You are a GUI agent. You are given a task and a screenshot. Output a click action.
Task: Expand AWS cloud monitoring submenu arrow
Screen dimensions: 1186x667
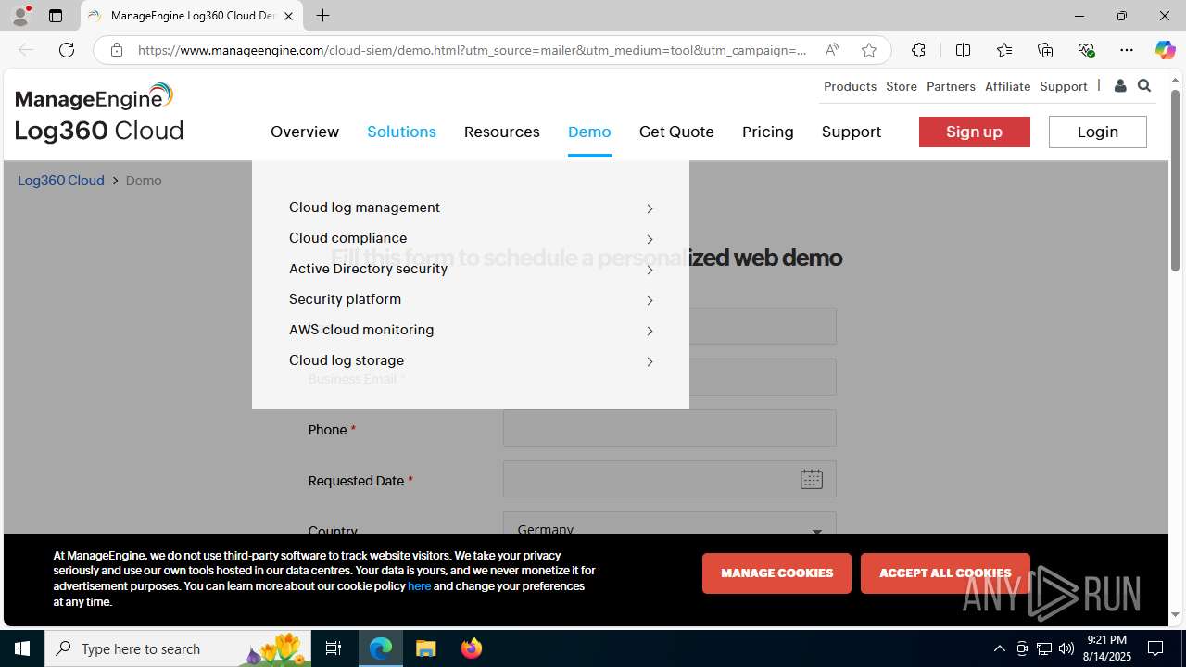click(650, 331)
